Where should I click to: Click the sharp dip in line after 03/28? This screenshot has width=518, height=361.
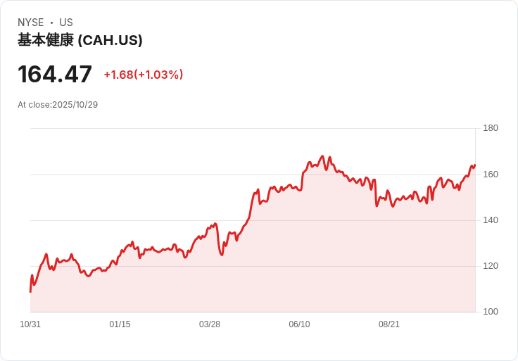coord(222,254)
